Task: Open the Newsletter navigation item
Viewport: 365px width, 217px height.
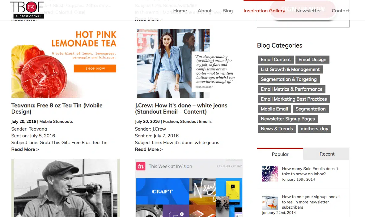Action: coord(308,11)
